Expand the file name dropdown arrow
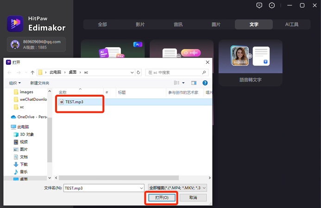 (141, 188)
